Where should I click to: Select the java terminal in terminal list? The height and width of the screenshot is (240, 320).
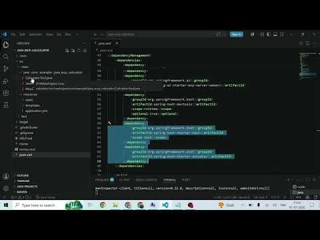(300, 192)
